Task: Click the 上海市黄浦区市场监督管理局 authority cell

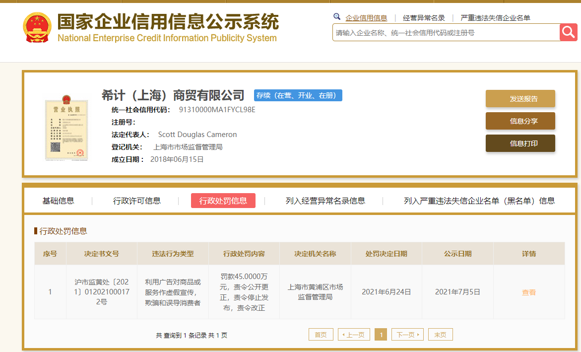Action: [x=316, y=292]
